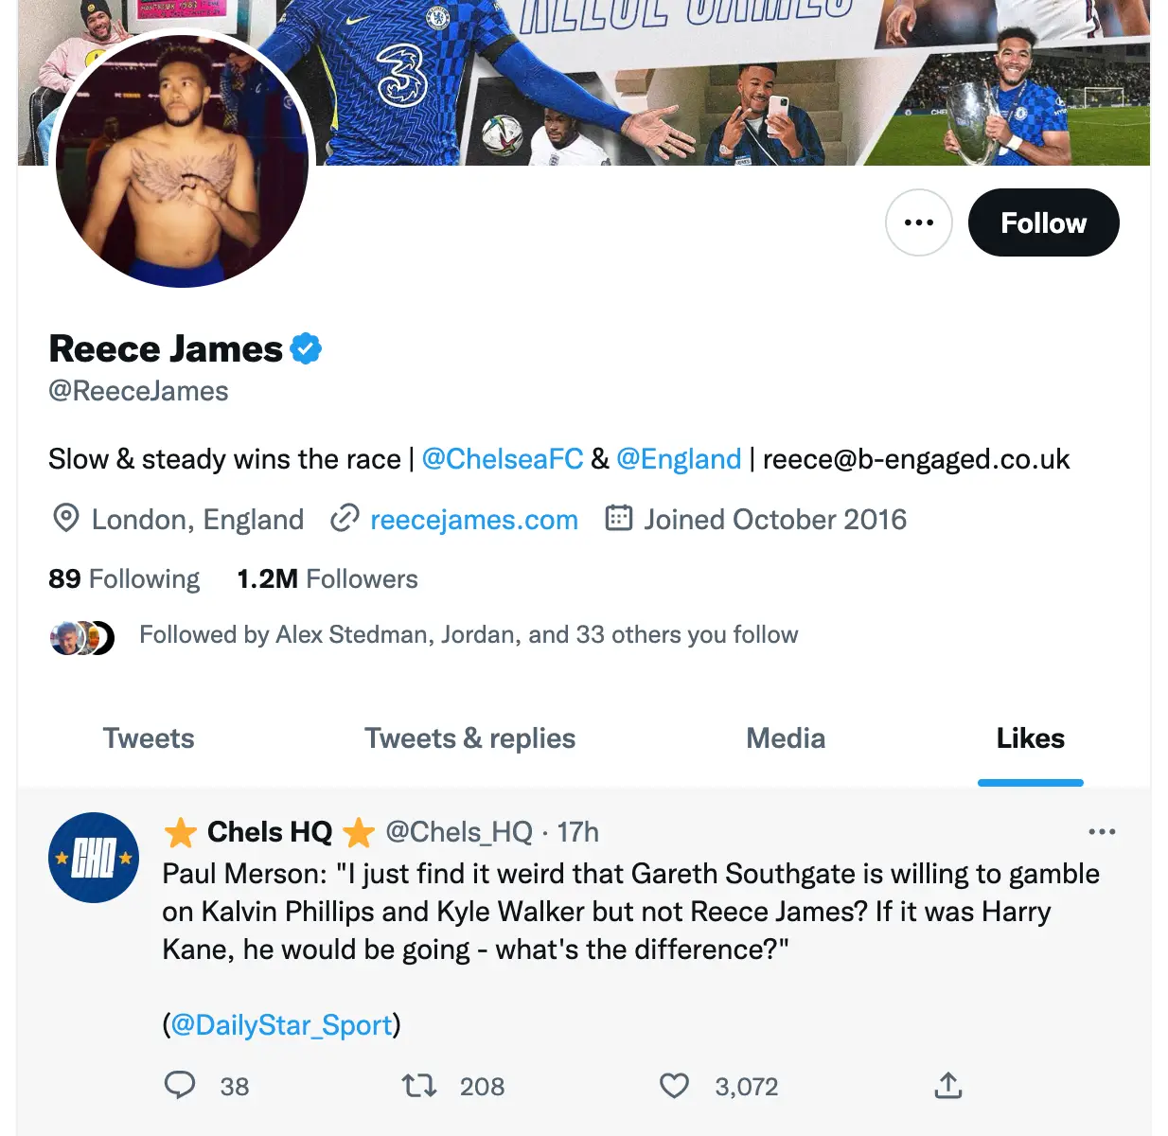Retweet the Paul Merson quote tweet
The height and width of the screenshot is (1136, 1168).
click(416, 1086)
